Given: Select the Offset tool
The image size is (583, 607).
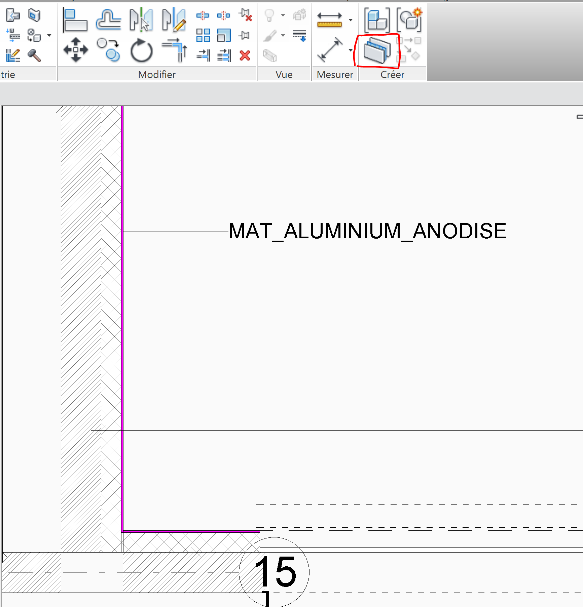Looking at the screenshot, I should tap(108, 20).
